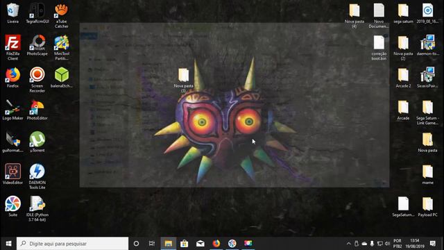The height and width of the screenshot is (250, 444).
Task: Open the camera recorder taskbar app
Action: pos(248,244)
